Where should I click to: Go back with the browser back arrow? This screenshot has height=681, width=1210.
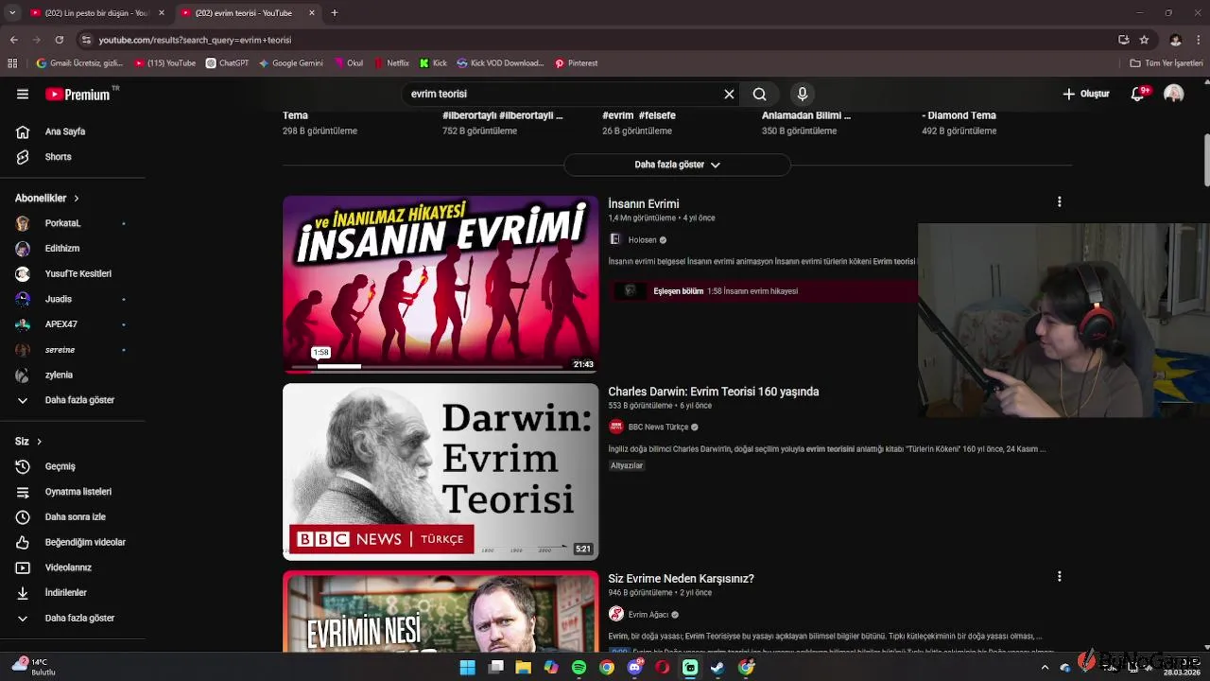pos(13,40)
